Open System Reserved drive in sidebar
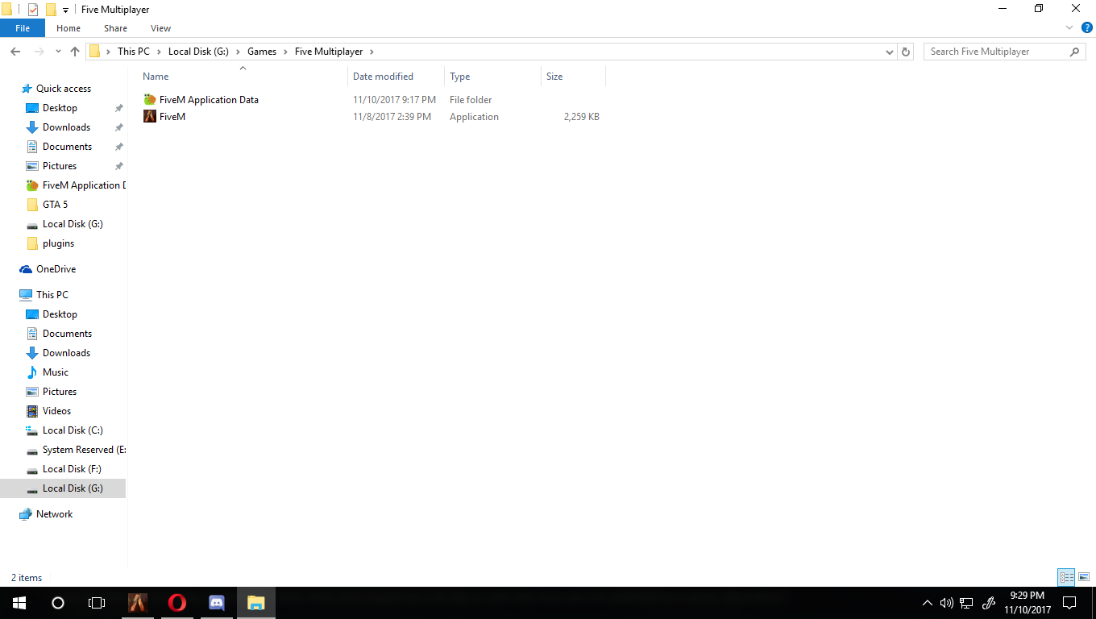The height and width of the screenshot is (619, 1096). coord(84,450)
